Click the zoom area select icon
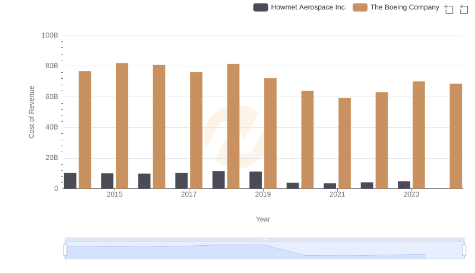This screenshot has width=475, height=273. [x=449, y=9]
